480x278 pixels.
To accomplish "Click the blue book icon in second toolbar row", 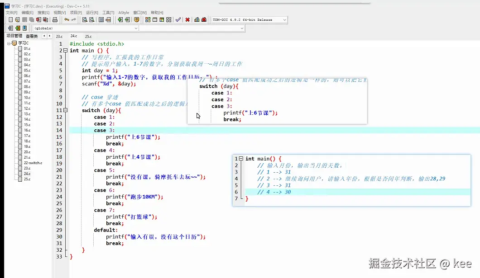I will (24, 28).
